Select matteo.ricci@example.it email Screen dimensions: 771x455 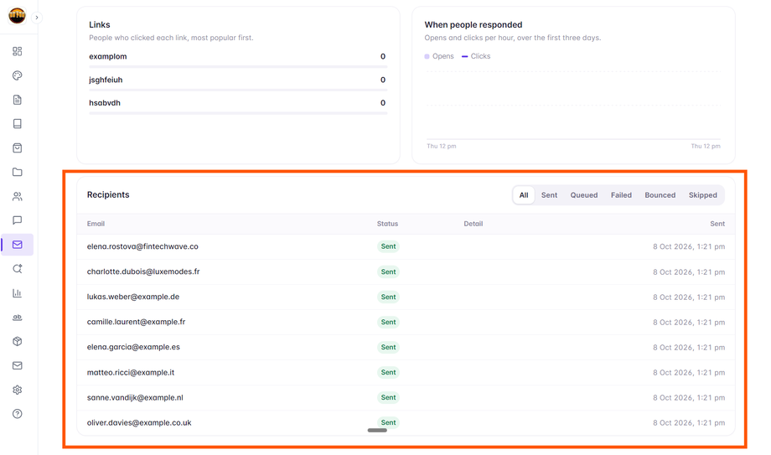point(131,372)
